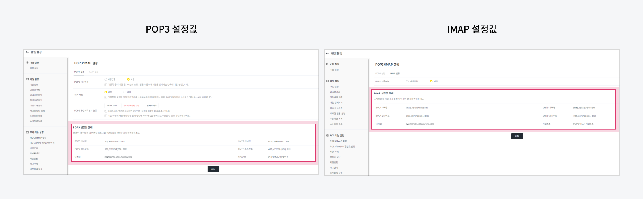
Task: Click the gear icon beside 기본 설정 in POP3 window
Action: 27,63
